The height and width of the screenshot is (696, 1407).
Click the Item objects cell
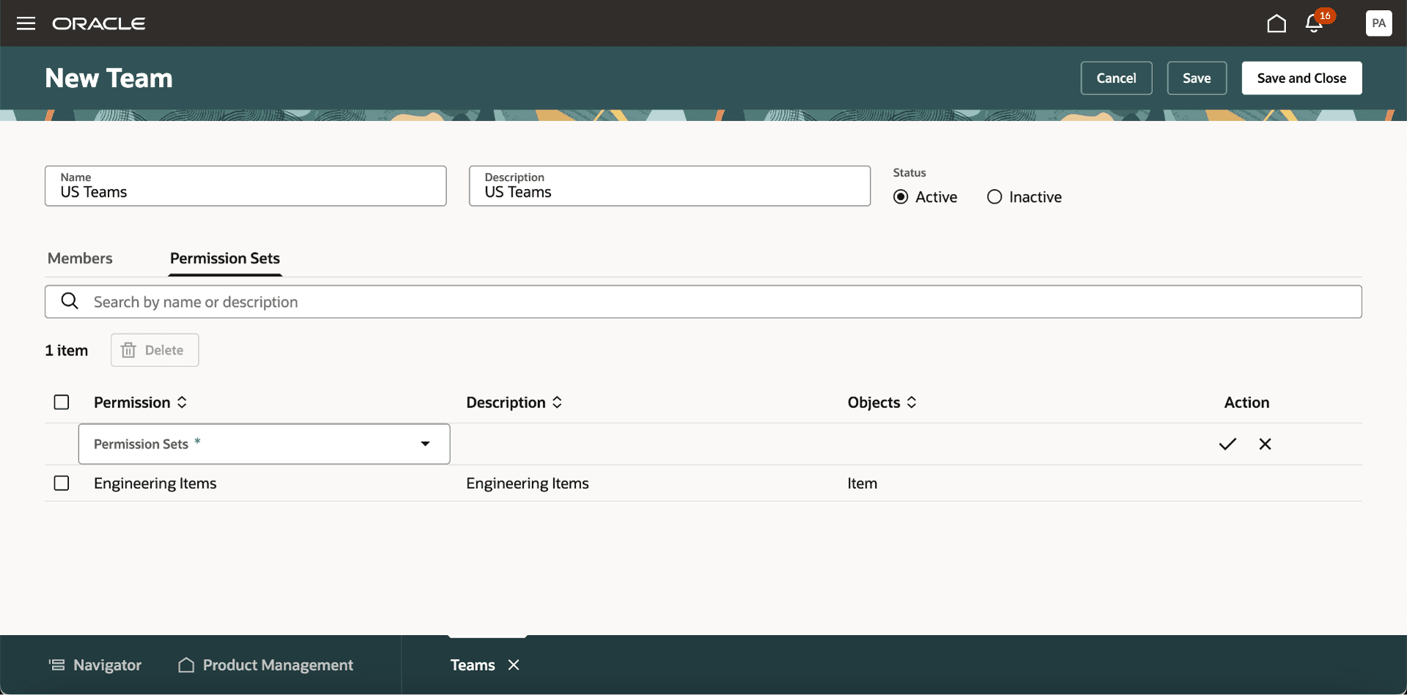863,484
